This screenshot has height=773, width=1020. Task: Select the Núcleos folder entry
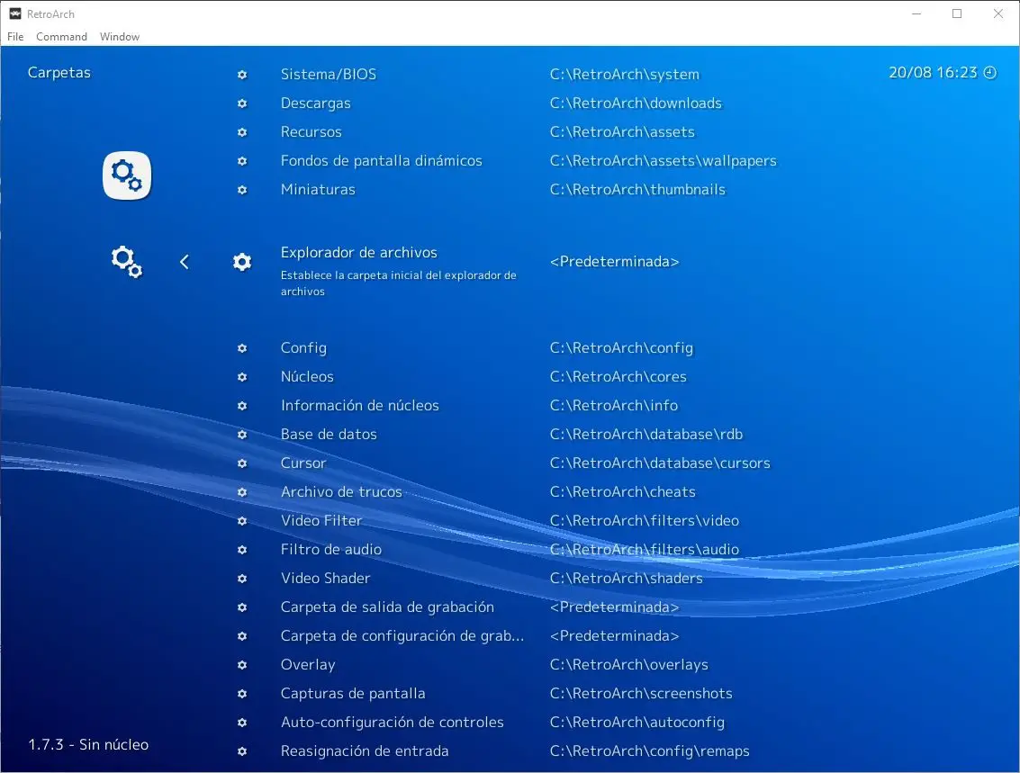pyautogui.click(x=307, y=377)
